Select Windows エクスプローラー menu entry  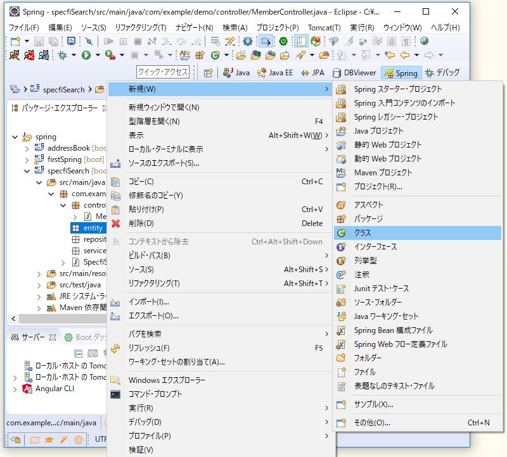coord(220,380)
